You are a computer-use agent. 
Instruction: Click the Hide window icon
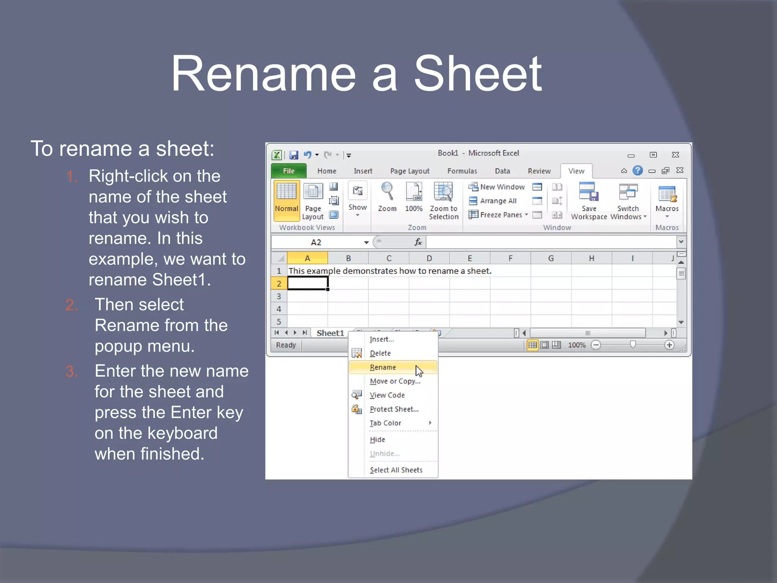click(x=537, y=201)
